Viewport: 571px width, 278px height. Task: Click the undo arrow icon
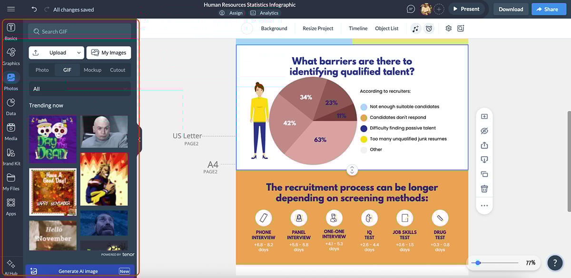pyautogui.click(x=34, y=9)
